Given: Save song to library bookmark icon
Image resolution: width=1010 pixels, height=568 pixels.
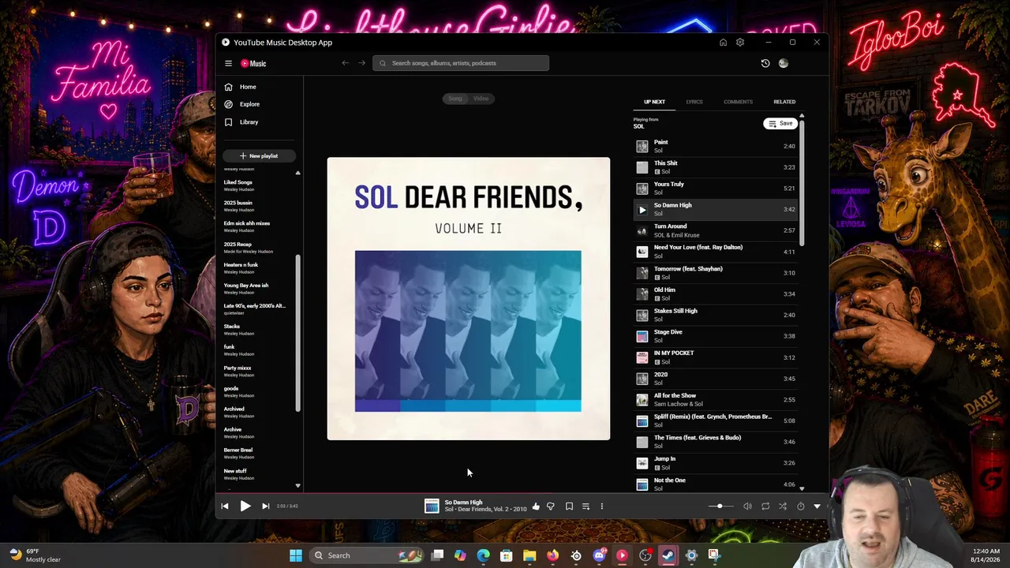Looking at the screenshot, I should [569, 506].
